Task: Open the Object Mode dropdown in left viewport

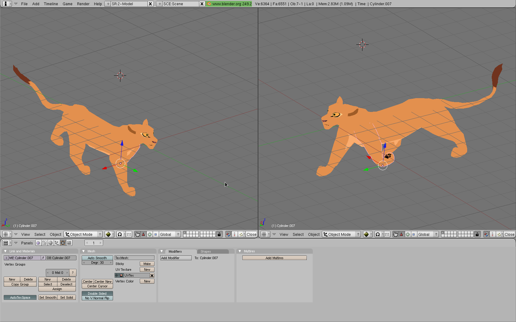Action: pyautogui.click(x=83, y=234)
